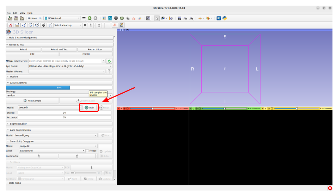This screenshot has height=194, width=336.
Task: Go forward to next module arrow
Action: 96,18
